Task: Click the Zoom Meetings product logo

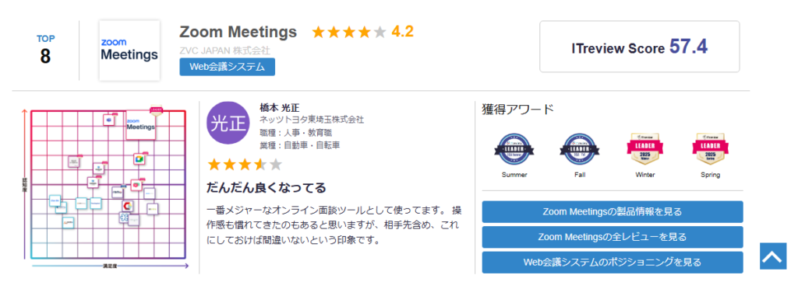Action: click(129, 50)
